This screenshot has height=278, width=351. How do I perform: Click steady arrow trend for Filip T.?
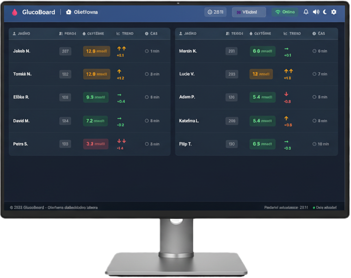coord(286,141)
